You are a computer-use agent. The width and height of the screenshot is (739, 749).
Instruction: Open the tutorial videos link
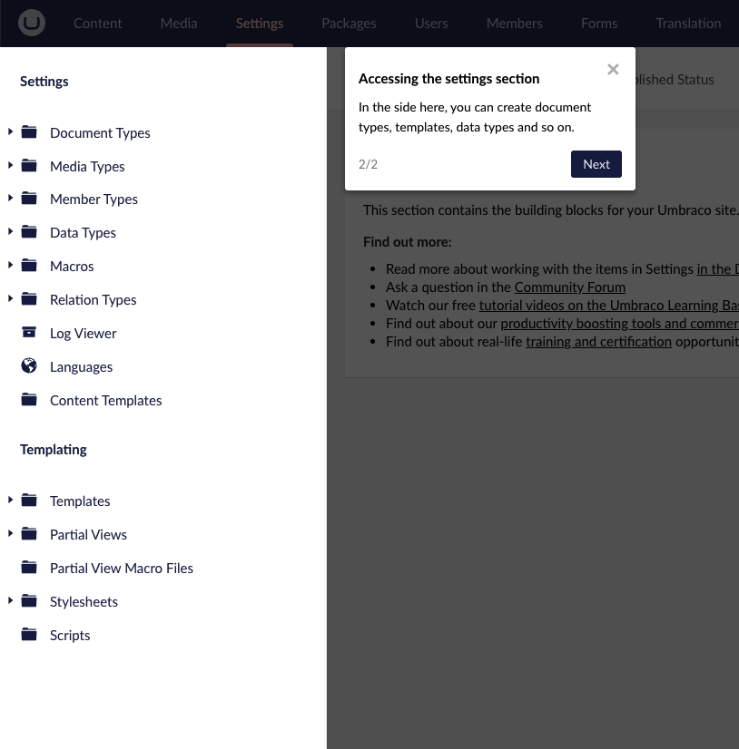pos(608,306)
